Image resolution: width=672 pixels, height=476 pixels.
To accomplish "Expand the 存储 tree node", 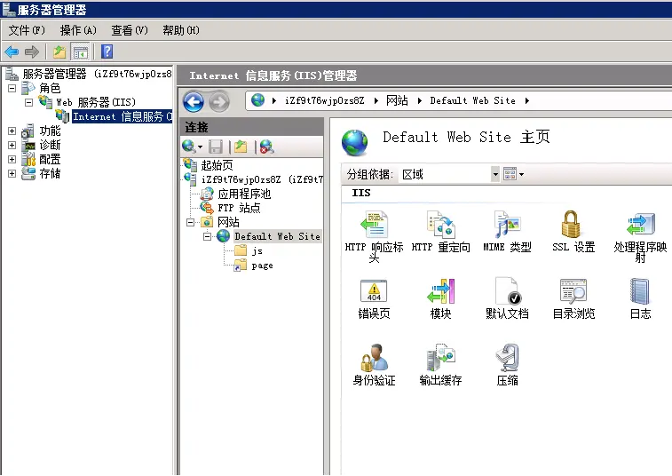I will pos(12,173).
